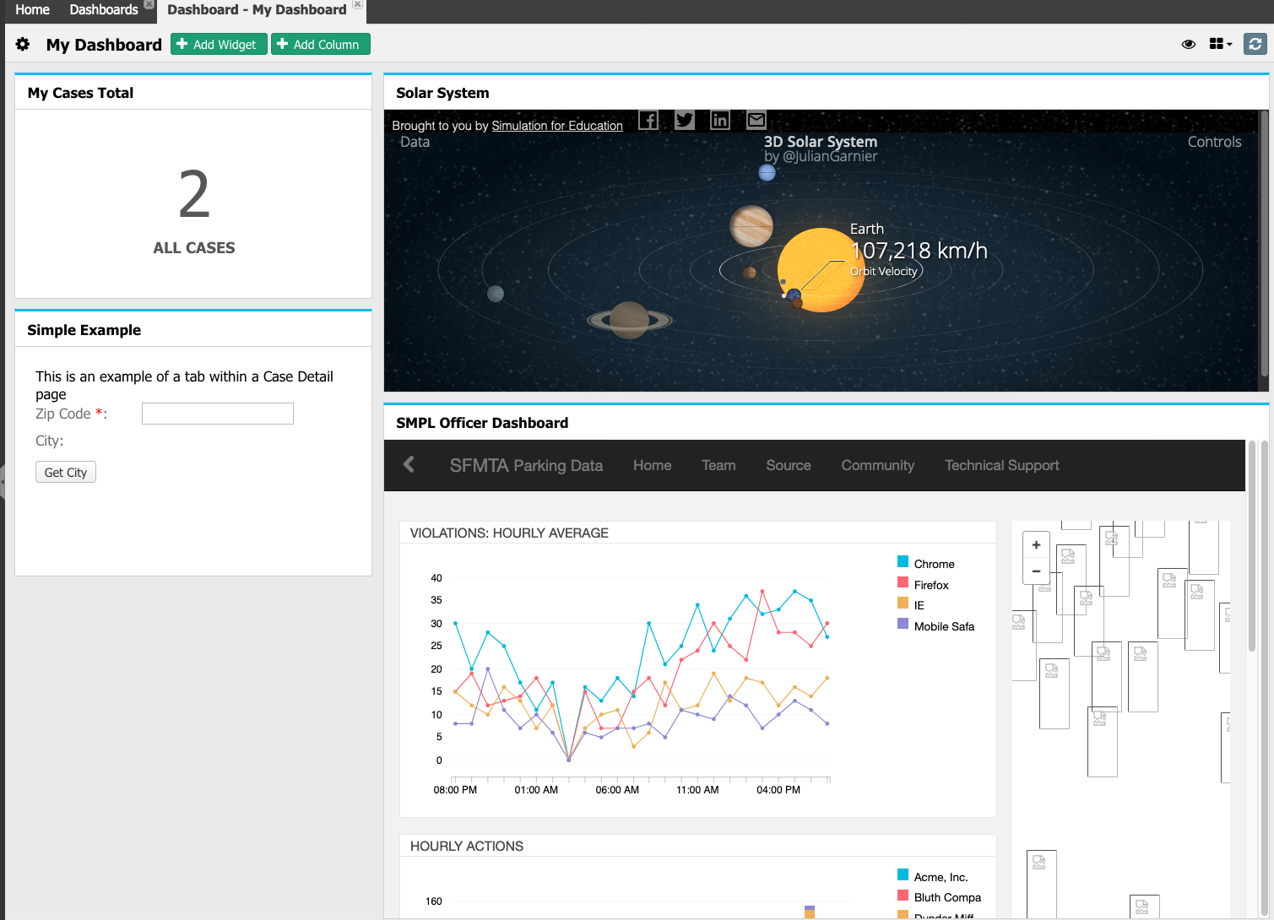
Task: Open Home in the SFMTA navbar
Action: (653, 465)
